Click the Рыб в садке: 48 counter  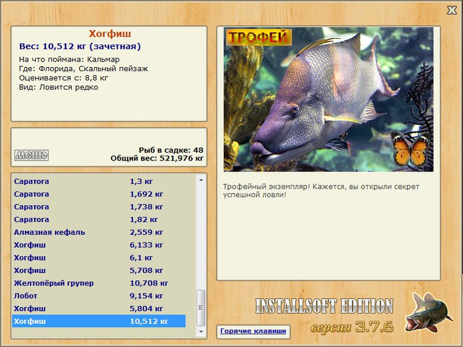point(171,150)
